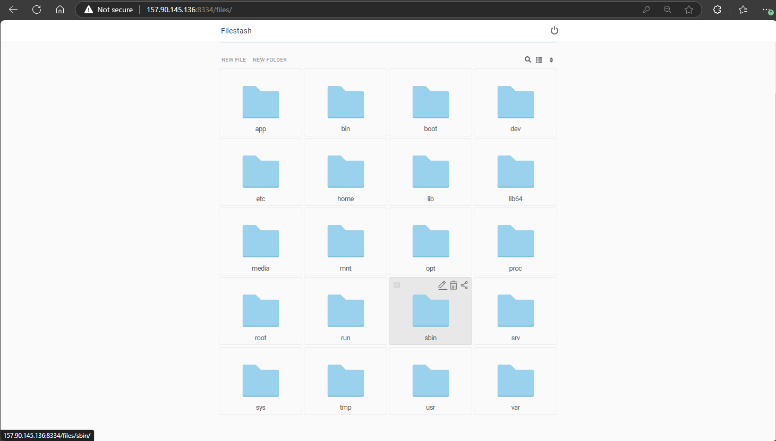Viewport: 776px width, 441px height.
Task: Click the Filestash header title
Action: tap(236, 30)
